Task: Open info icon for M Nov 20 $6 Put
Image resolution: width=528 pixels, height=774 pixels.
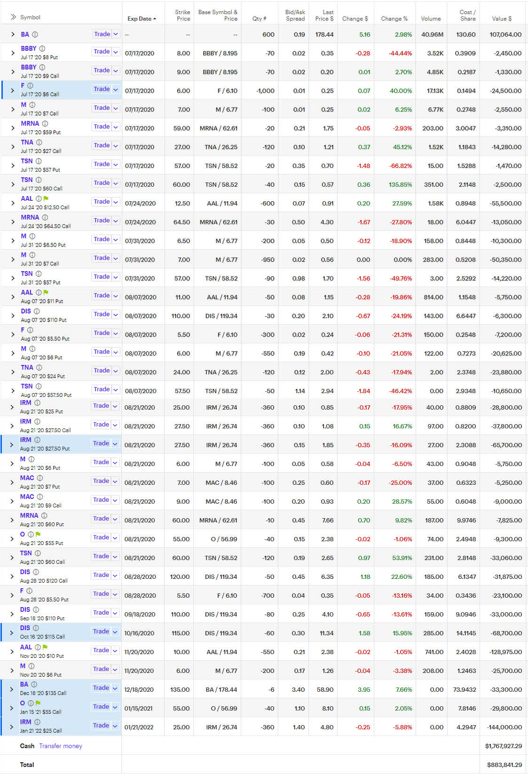Action: coord(32,666)
